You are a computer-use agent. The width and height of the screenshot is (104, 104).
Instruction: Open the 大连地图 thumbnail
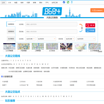coord(23,47)
